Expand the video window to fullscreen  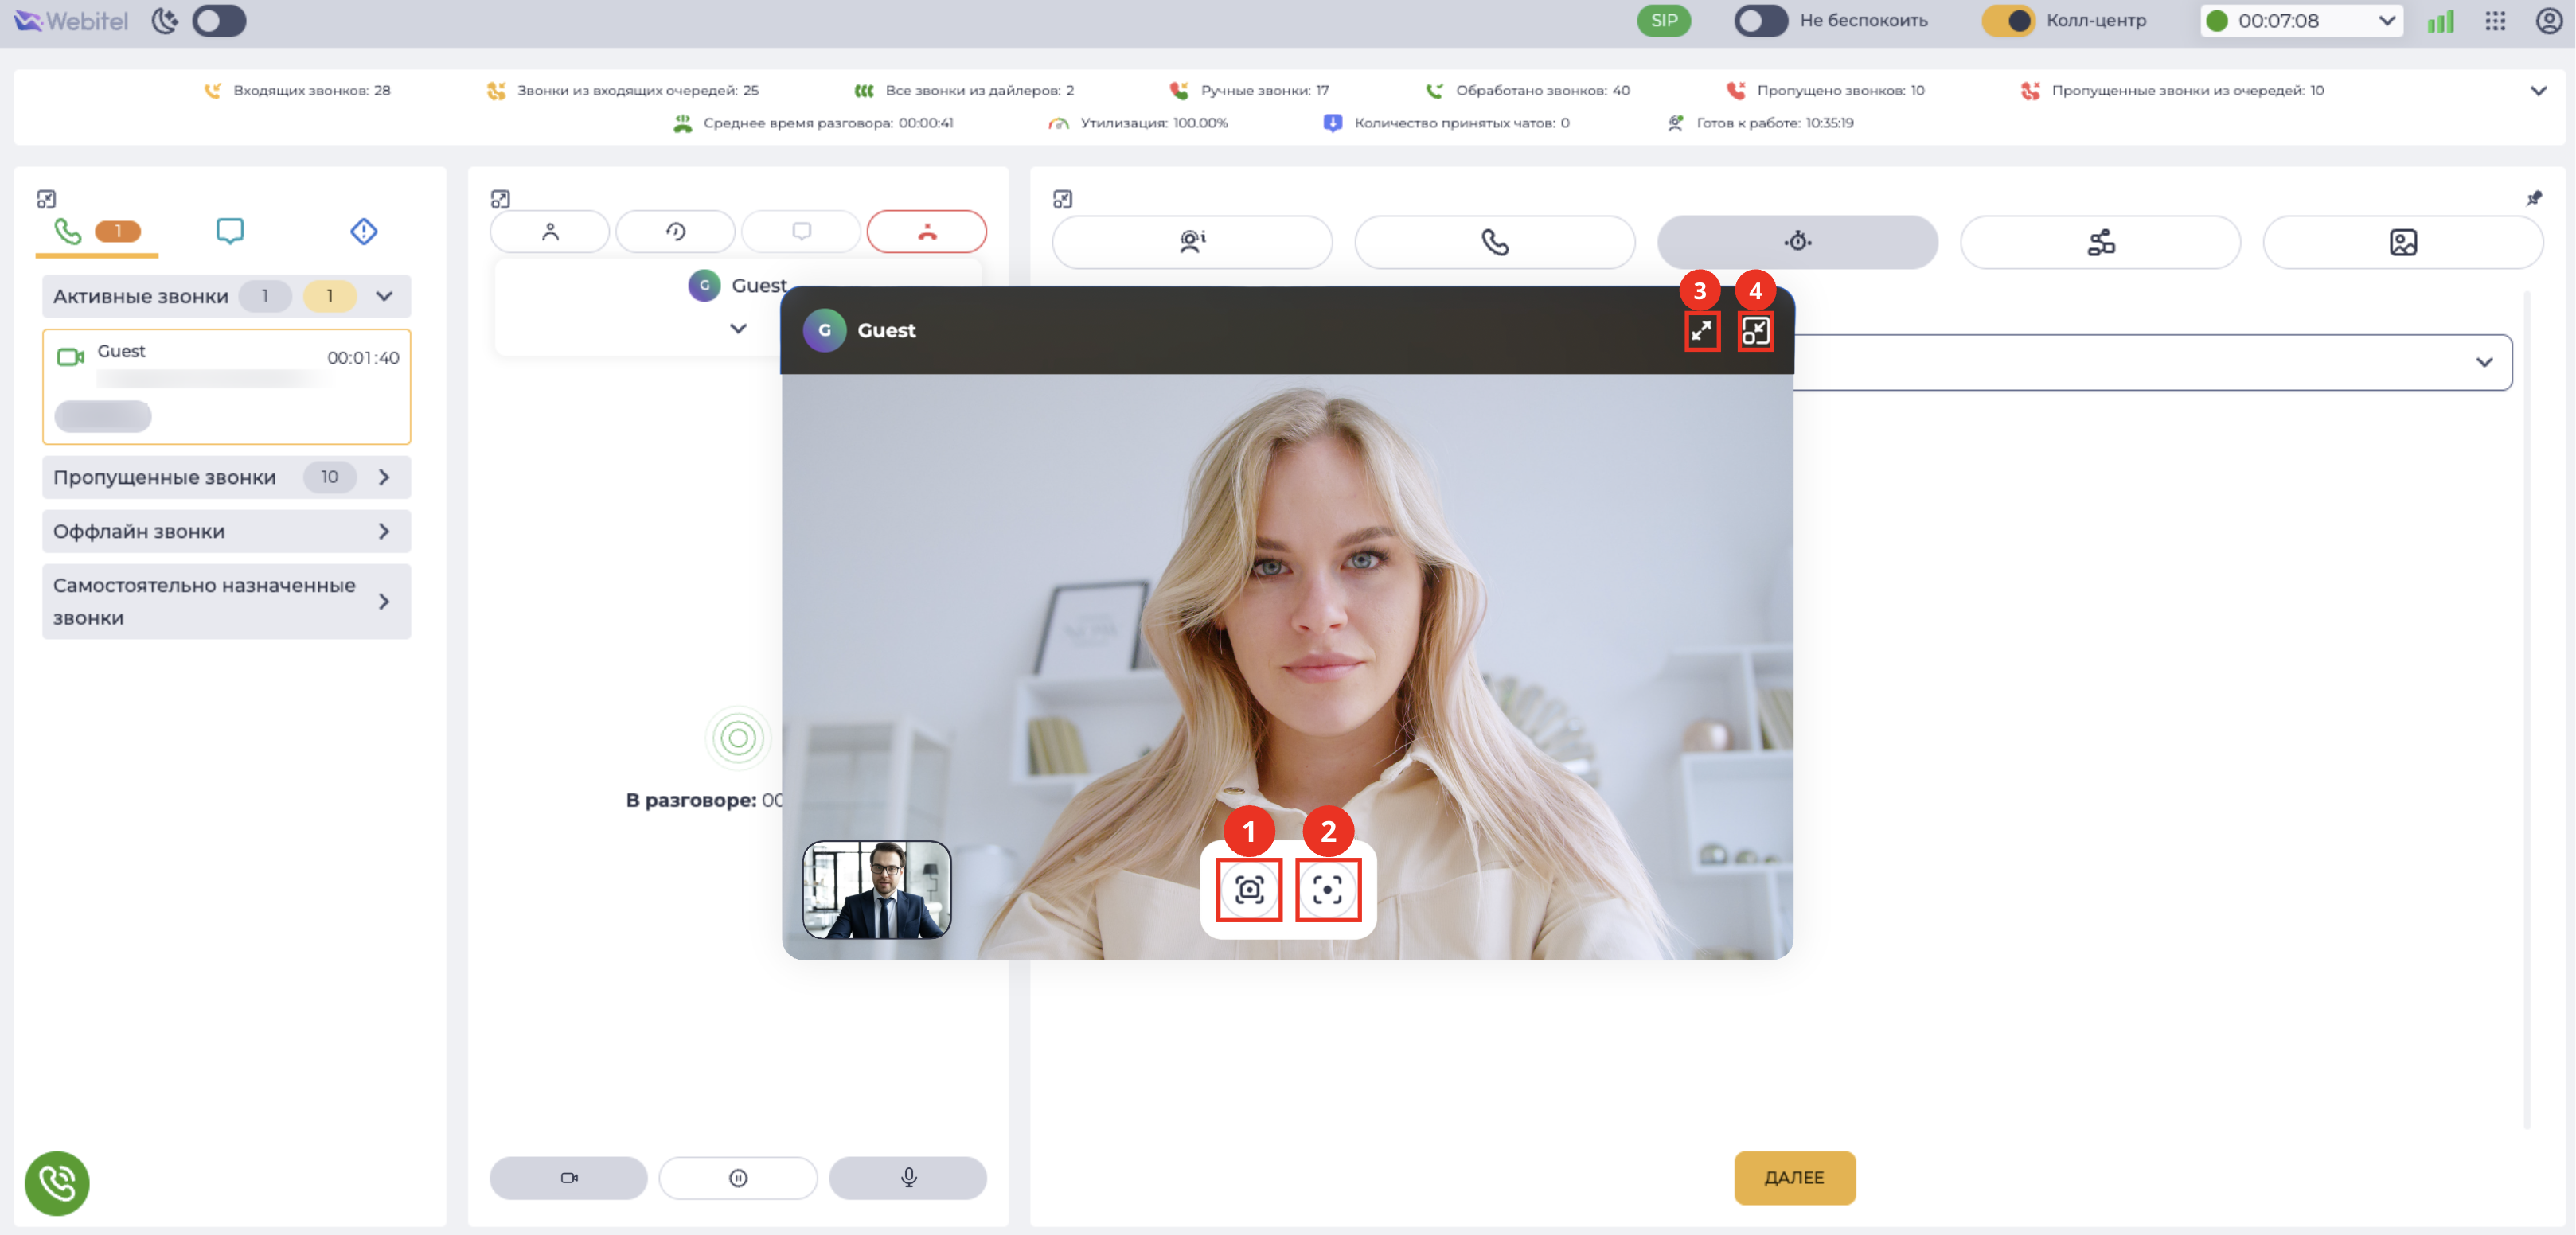click(x=1701, y=331)
